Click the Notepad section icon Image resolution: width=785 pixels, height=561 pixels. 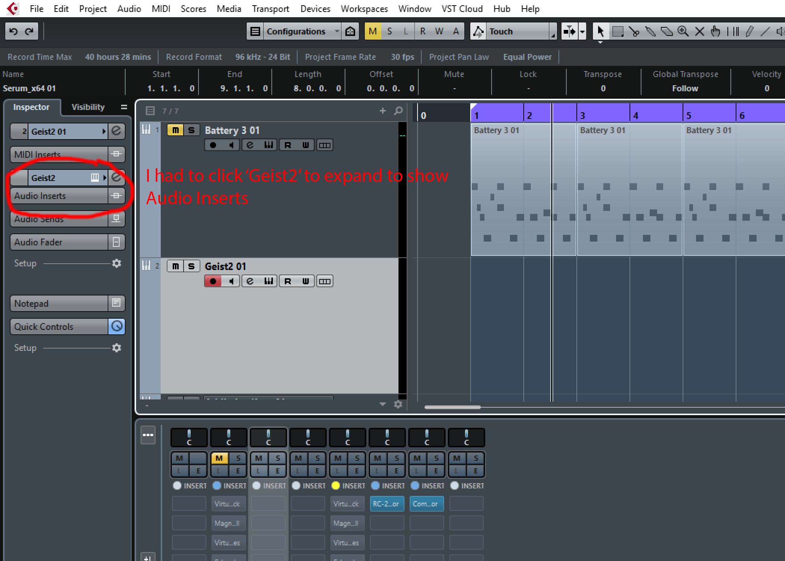click(116, 303)
